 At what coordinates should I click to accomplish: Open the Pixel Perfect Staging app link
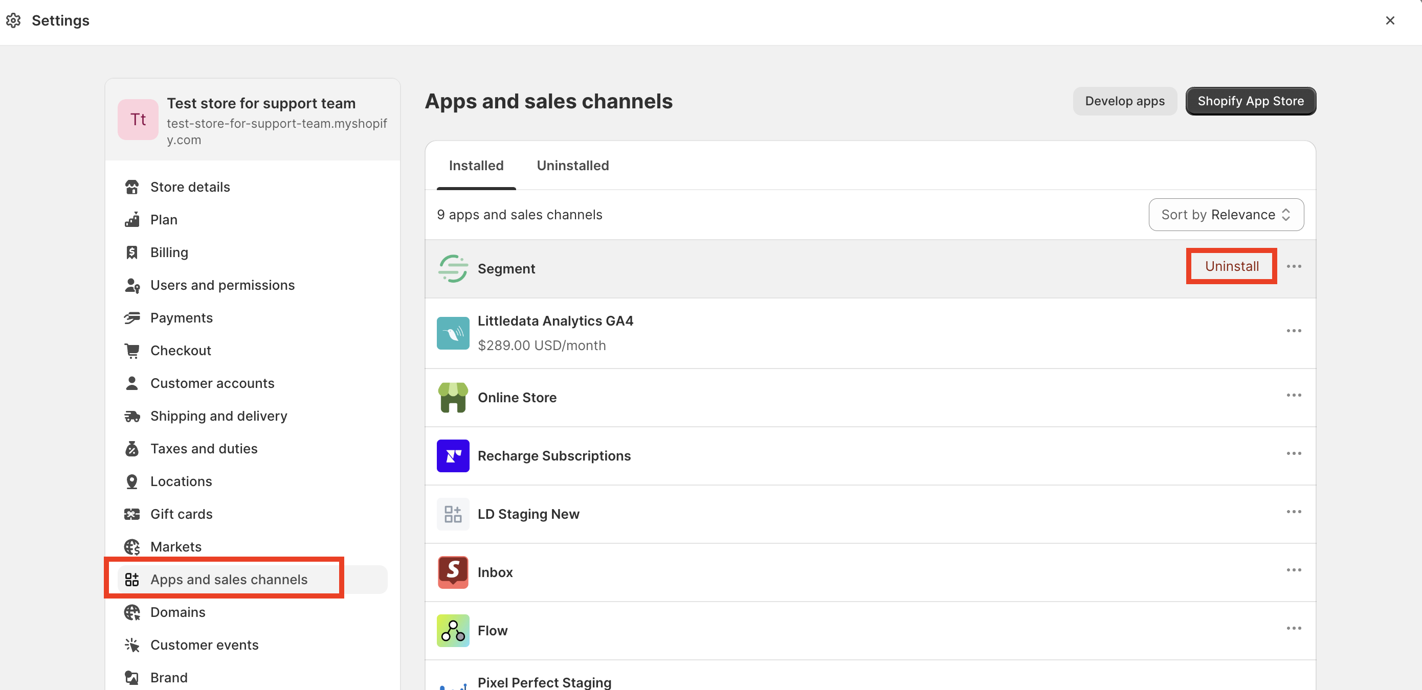coord(544,682)
